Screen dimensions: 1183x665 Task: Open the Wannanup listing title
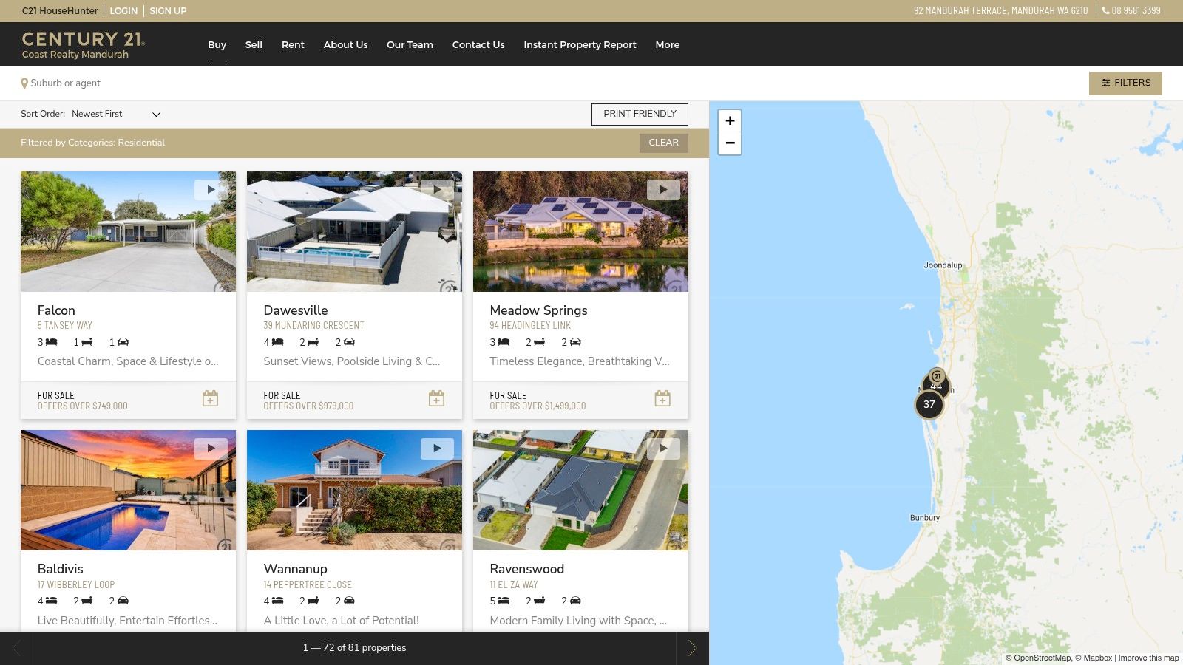click(295, 569)
